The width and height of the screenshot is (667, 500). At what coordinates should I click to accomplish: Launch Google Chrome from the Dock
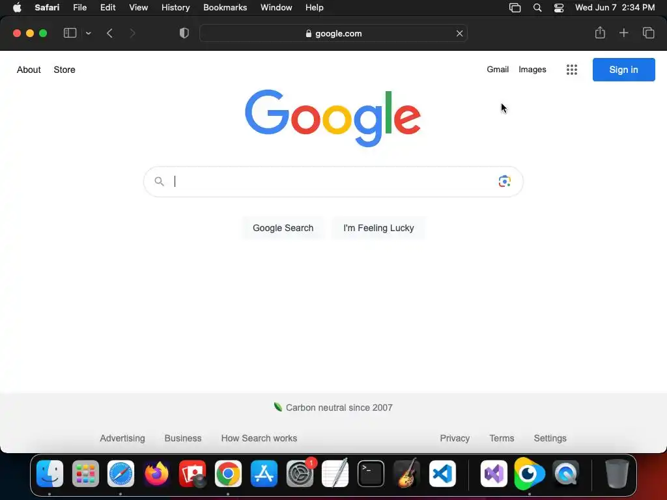point(228,473)
